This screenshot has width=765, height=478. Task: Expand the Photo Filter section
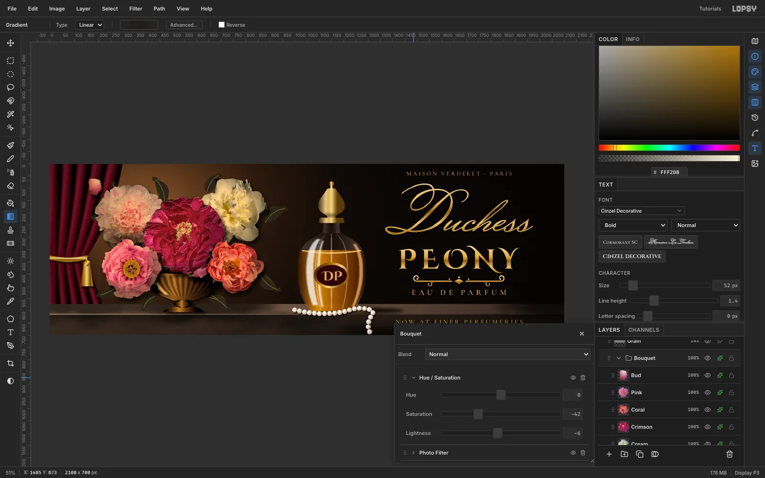tap(414, 453)
